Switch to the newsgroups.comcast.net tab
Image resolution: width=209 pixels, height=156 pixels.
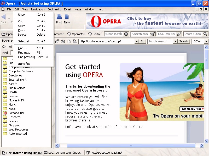pyautogui.click(x=106, y=153)
